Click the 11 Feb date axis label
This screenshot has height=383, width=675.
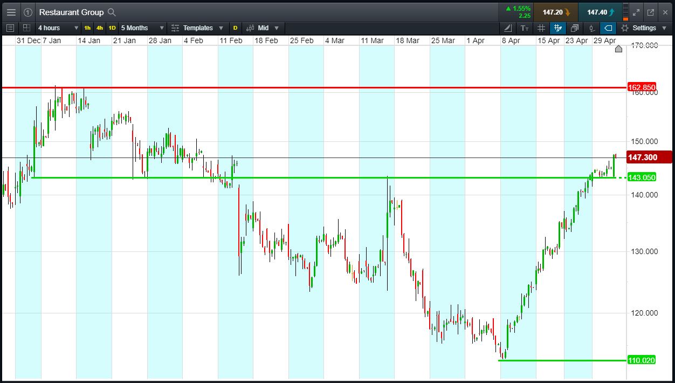click(231, 40)
